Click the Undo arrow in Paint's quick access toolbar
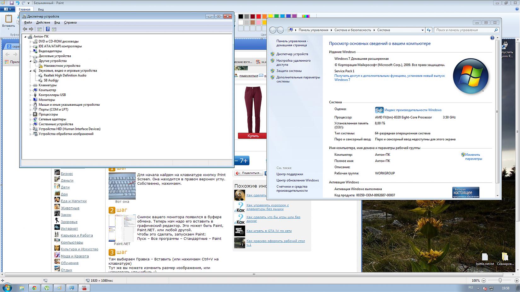The width and height of the screenshot is (520, 292). click(x=18, y=3)
